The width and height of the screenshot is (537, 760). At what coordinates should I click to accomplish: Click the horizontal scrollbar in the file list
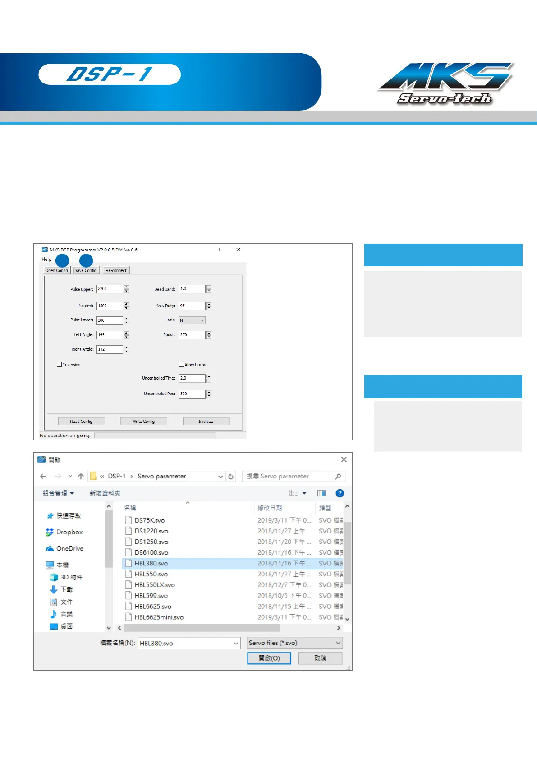click(x=202, y=628)
